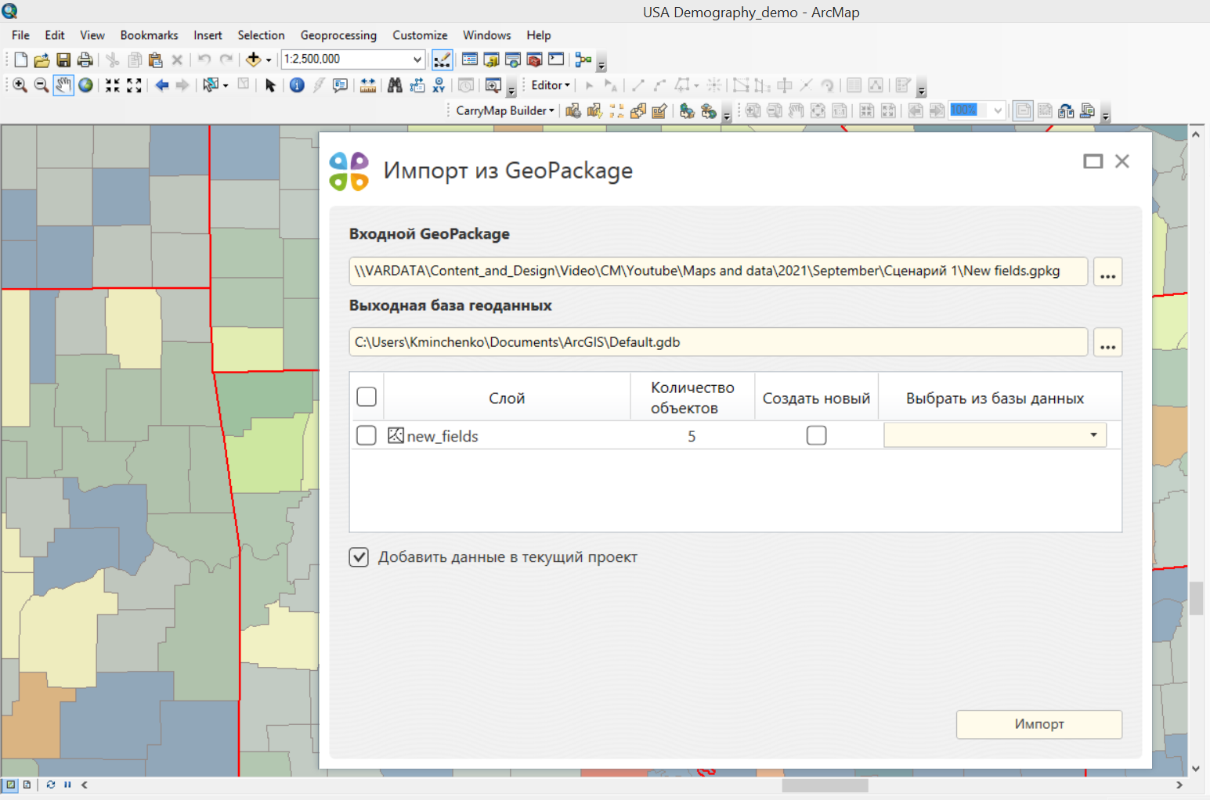Click the Выходная база геоданных path field

pos(718,342)
